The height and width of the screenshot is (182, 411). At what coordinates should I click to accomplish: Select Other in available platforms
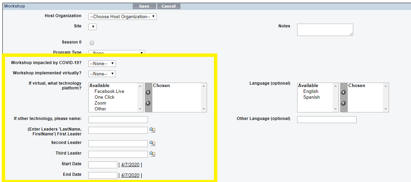coord(100,109)
